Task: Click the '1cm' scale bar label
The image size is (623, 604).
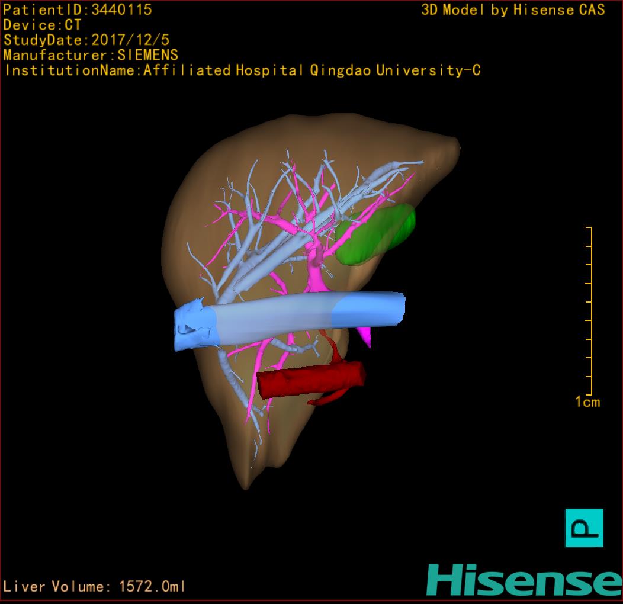Action: pyautogui.click(x=587, y=401)
